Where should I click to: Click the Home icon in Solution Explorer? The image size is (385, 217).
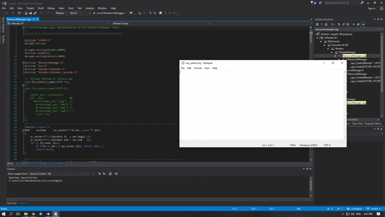coord(327,24)
